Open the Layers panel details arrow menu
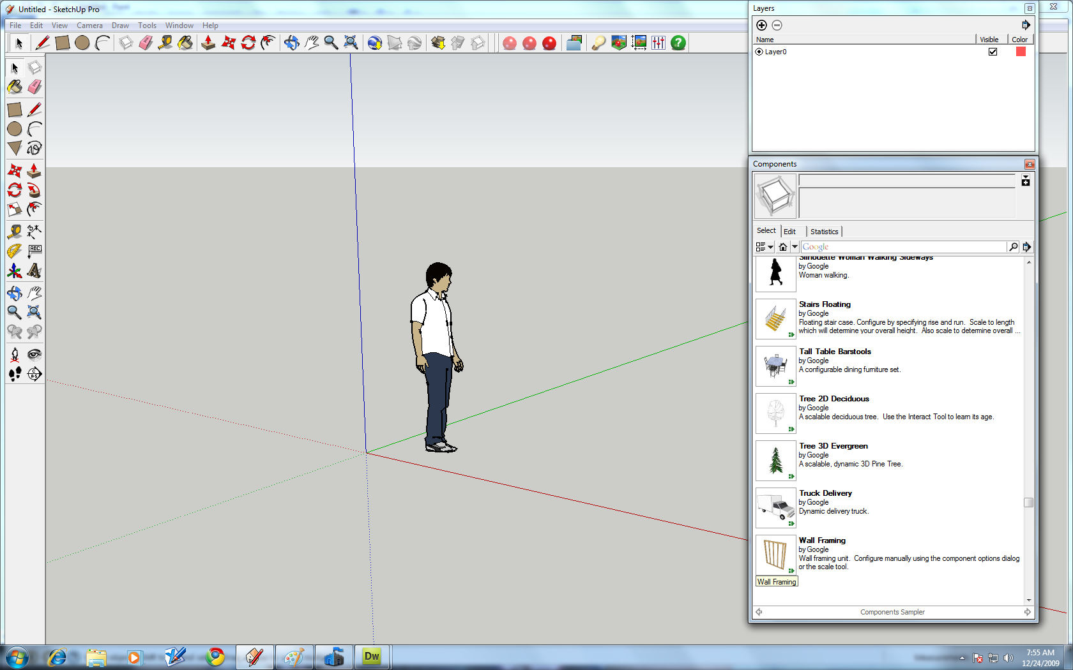The height and width of the screenshot is (670, 1073). click(x=1026, y=25)
